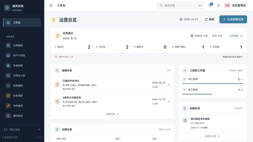Click the 维保巡检 shield logo icon
This screenshot has height=142, width=253.
click(7, 8)
